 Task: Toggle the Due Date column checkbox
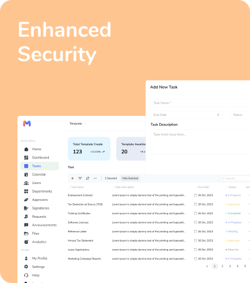pos(197,187)
